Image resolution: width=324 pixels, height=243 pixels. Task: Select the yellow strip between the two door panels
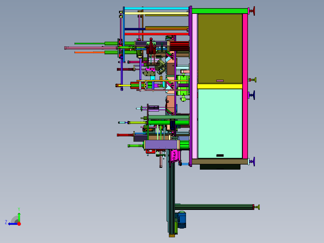click(220, 86)
